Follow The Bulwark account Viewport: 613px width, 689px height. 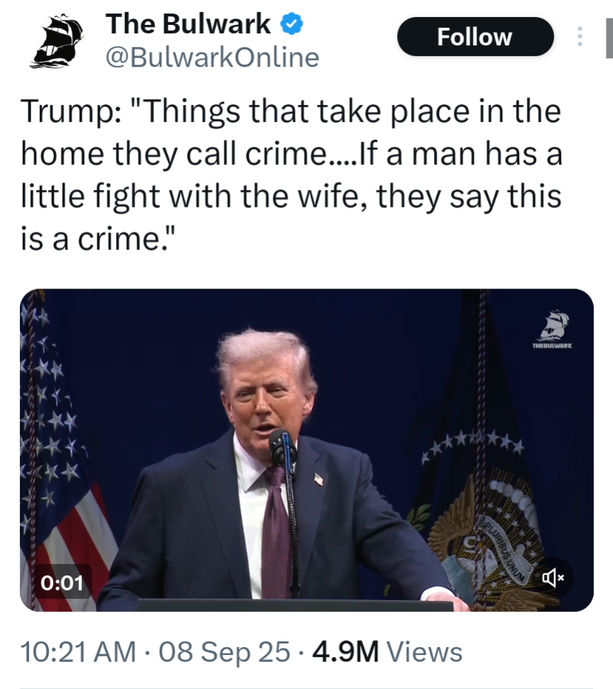475,36
